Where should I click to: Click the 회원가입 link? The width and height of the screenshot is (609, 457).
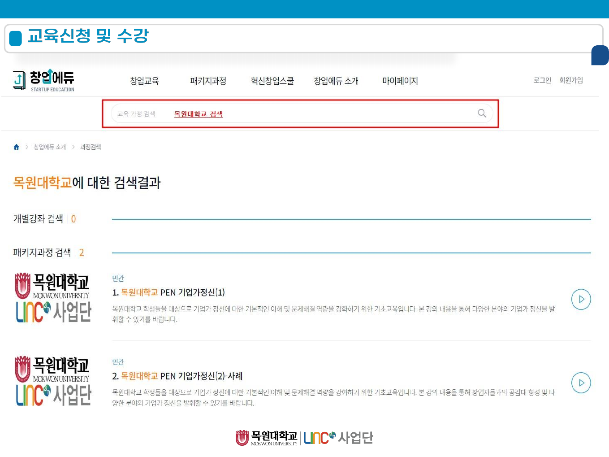pyautogui.click(x=571, y=80)
